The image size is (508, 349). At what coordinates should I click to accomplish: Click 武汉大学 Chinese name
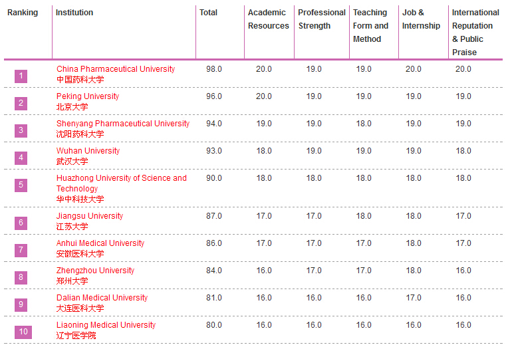pos(72,162)
